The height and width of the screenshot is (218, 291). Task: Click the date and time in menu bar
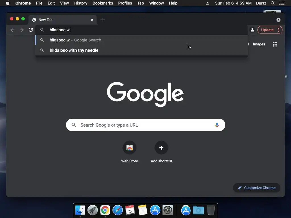pos(233,3)
